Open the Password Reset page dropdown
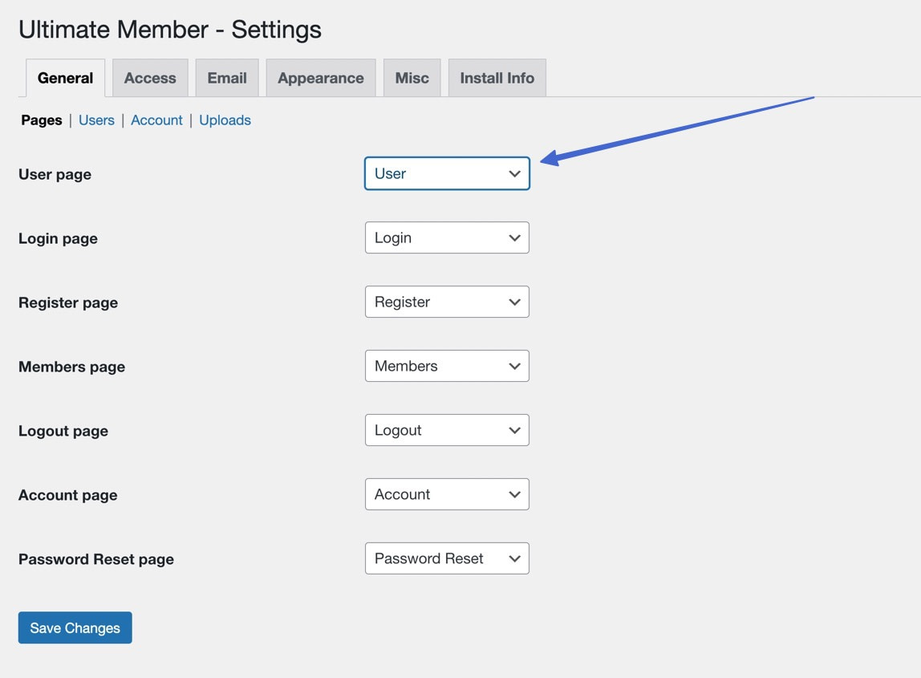921x678 pixels. [447, 558]
